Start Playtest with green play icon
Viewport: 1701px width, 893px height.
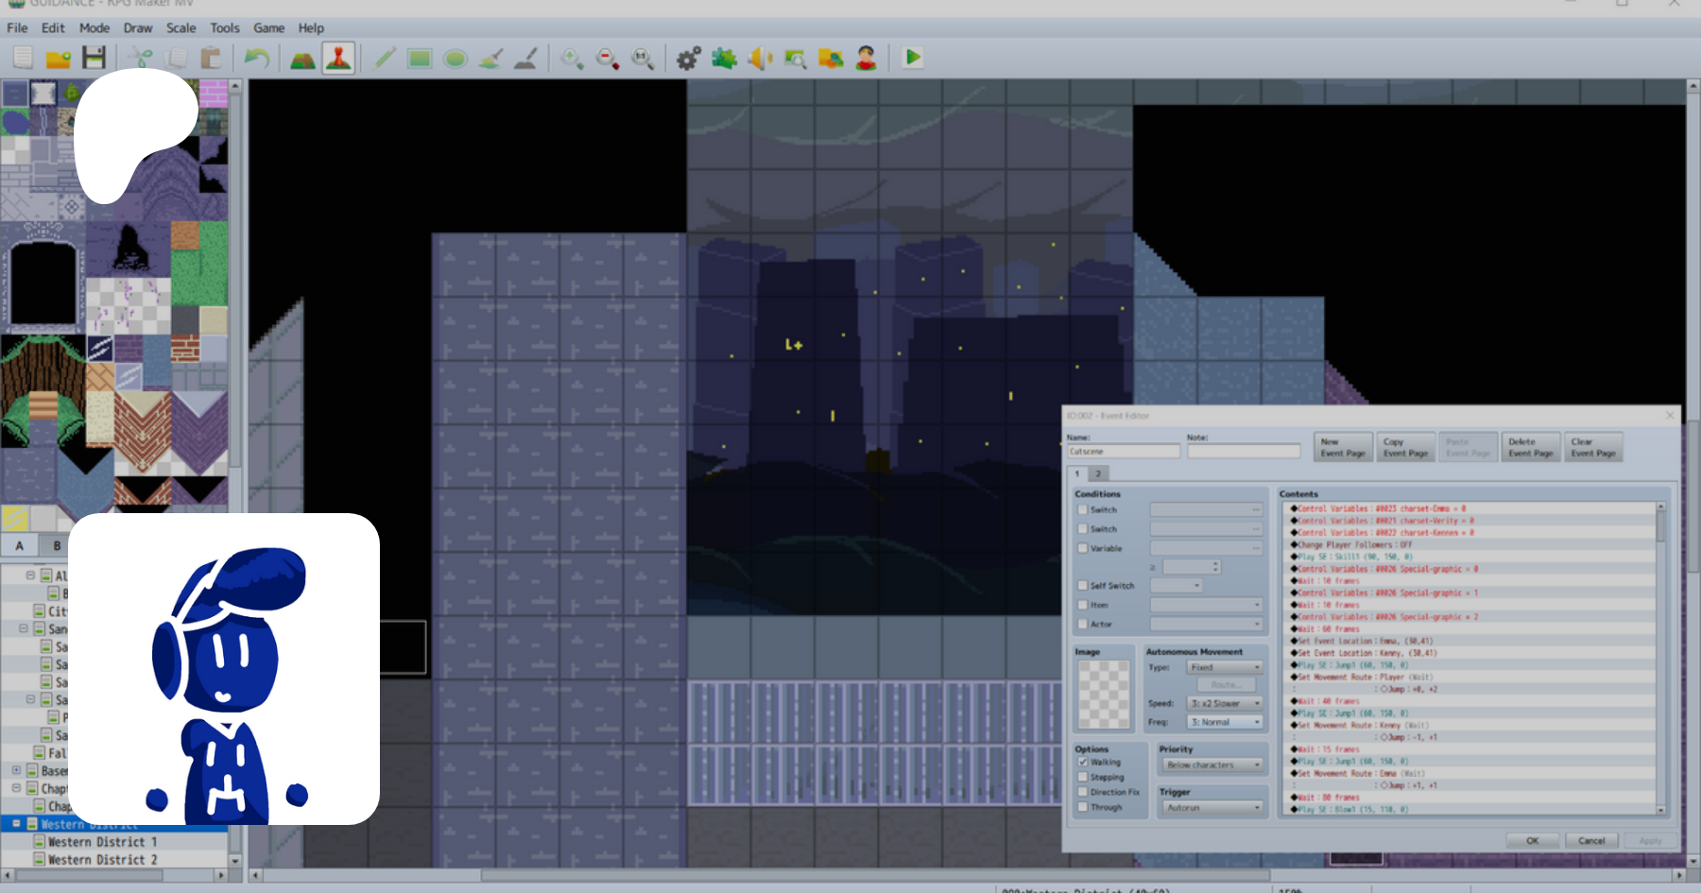pos(913,58)
